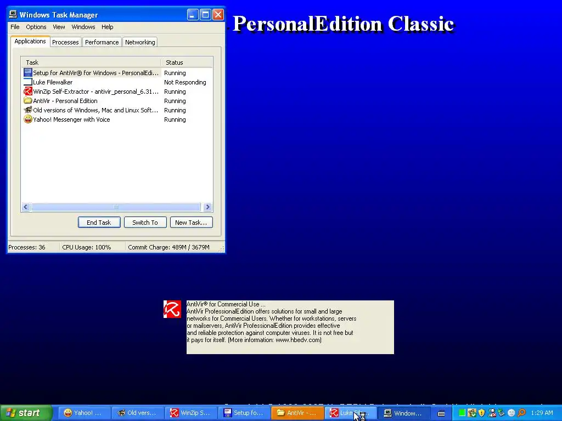Click the Safely Remove Hardware tray icon
The width and height of the screenshot is (562, 421).
(502, 413)
